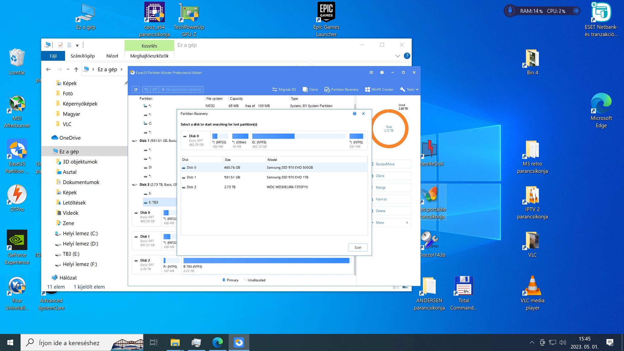Click the Scan button
The width and height of the screenshot is (624, 351).
(358, 247)
